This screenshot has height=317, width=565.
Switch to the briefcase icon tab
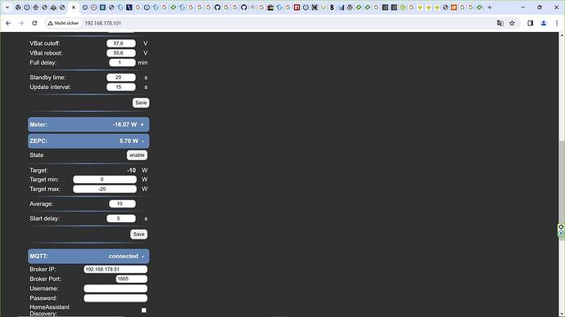click(x=270, y=7)
